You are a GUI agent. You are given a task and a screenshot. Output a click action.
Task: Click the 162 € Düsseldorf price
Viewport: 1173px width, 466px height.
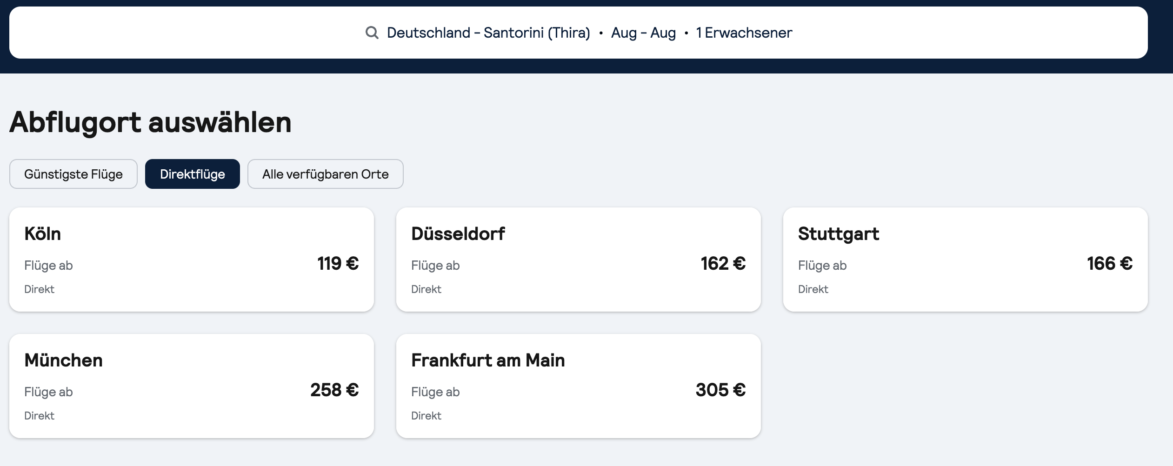click(x=723, y=264)
